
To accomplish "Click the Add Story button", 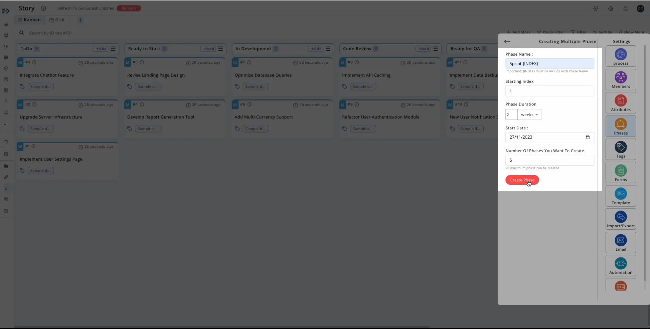I will pyautogui.click(x=518, y=32).
